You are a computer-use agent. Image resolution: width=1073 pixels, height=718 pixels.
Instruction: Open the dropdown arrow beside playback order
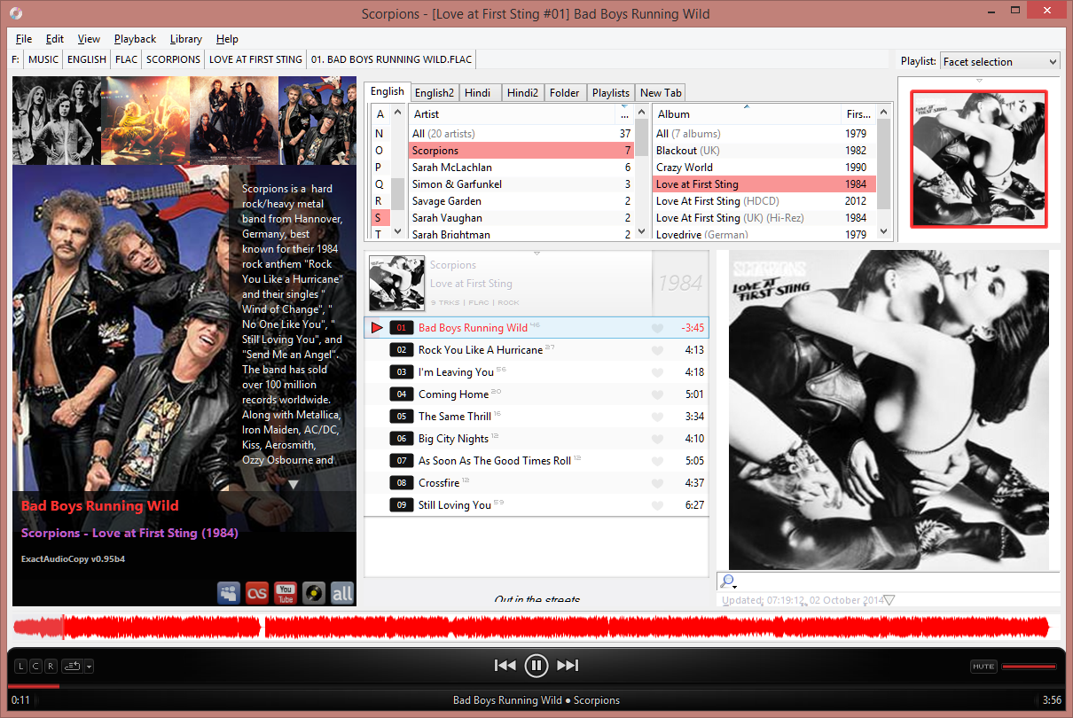89,666
